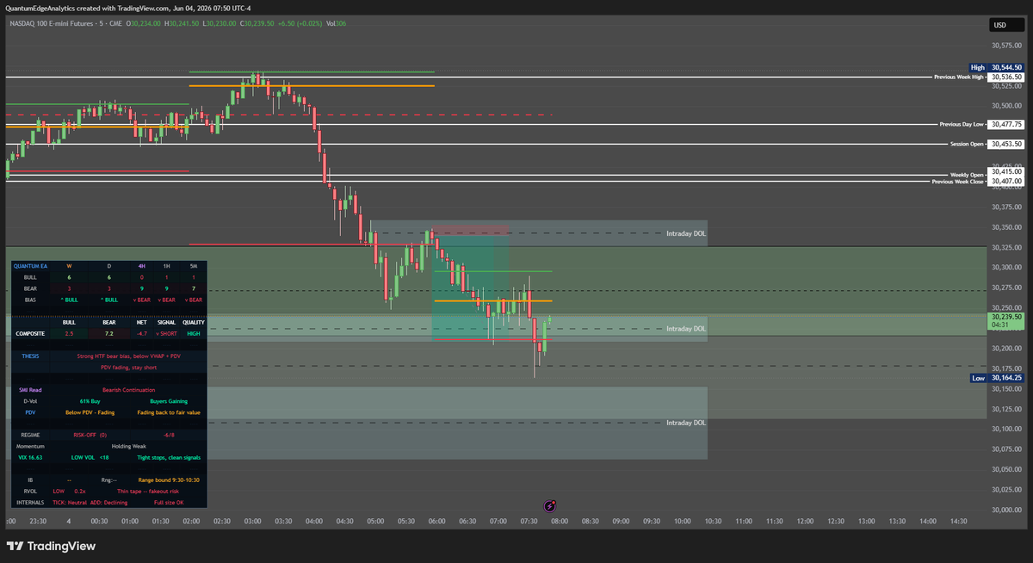Click the v SHORT signal cell

[x=167, y=332]
